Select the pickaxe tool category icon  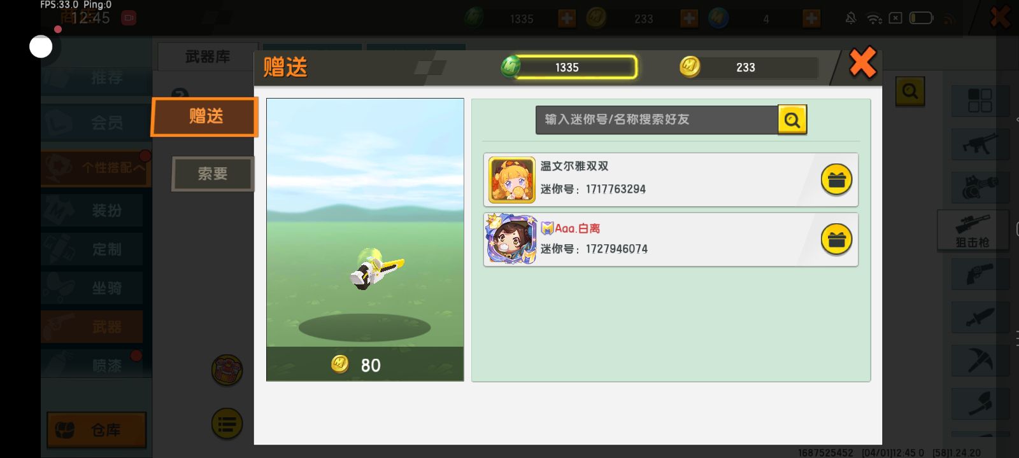[x=980, y=360]
